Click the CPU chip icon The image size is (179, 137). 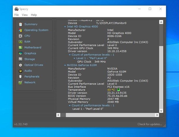click(21, 36)
